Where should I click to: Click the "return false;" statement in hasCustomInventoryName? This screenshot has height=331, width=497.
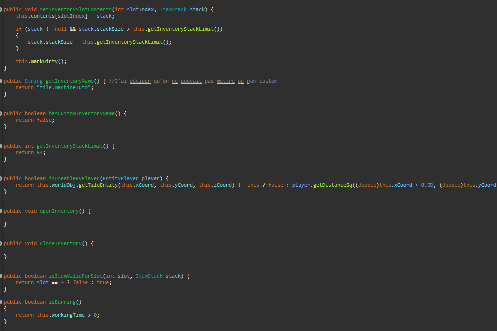point(35,120)
